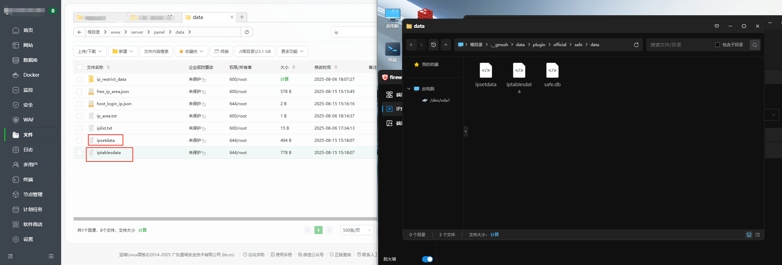Switch to list view in status bar

pyautogui.click(x=758, y=235)
